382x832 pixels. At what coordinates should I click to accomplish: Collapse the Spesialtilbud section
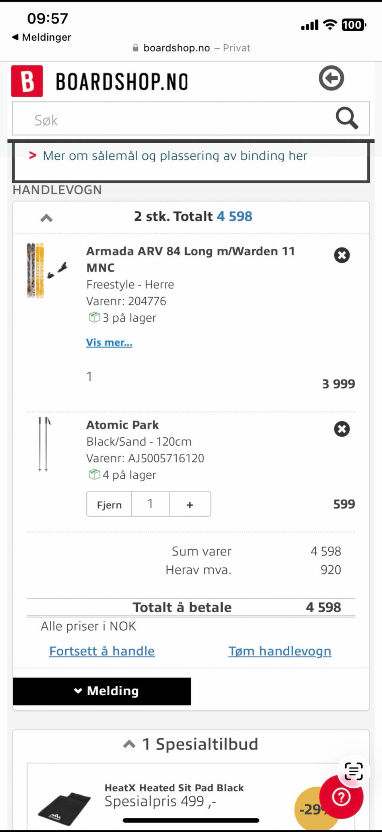pos(129,744)
